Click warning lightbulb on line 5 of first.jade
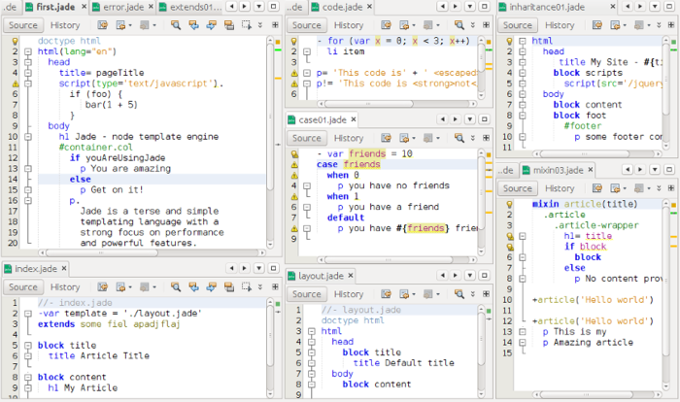The image size is (680, 402). click(x=14, y=84)
